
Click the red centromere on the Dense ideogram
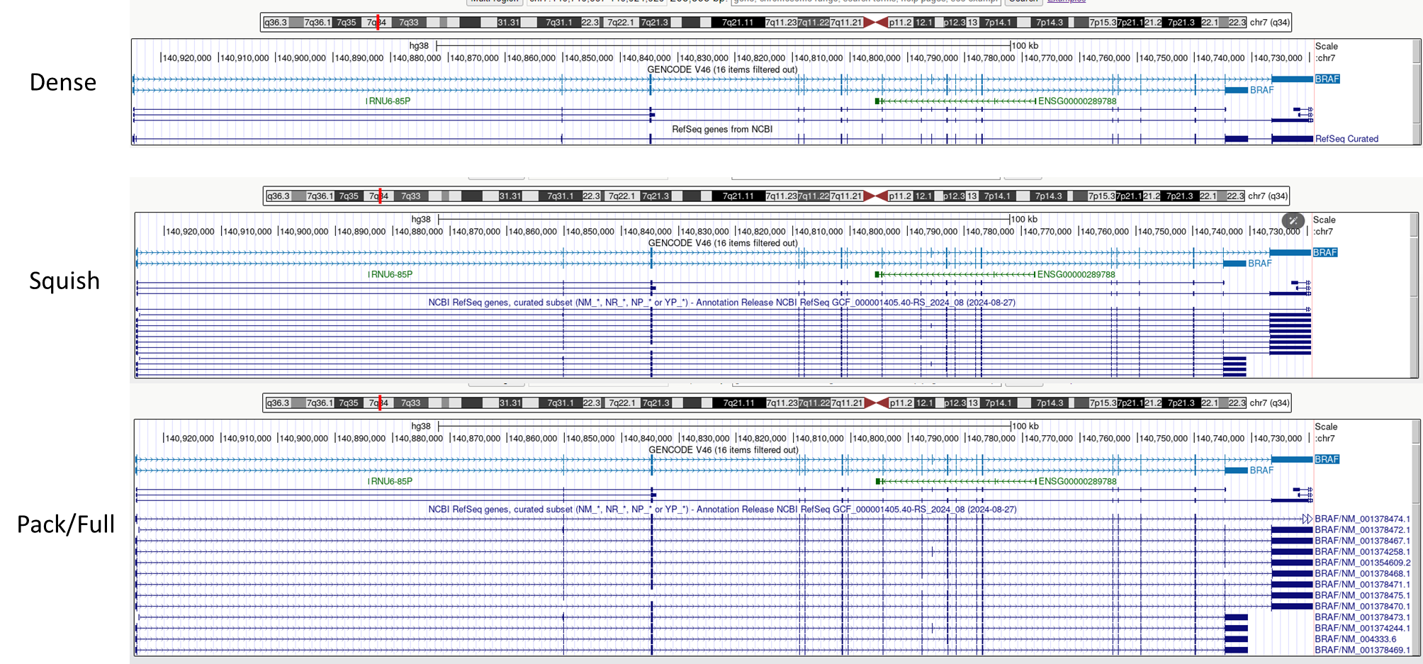coord(875,23)
